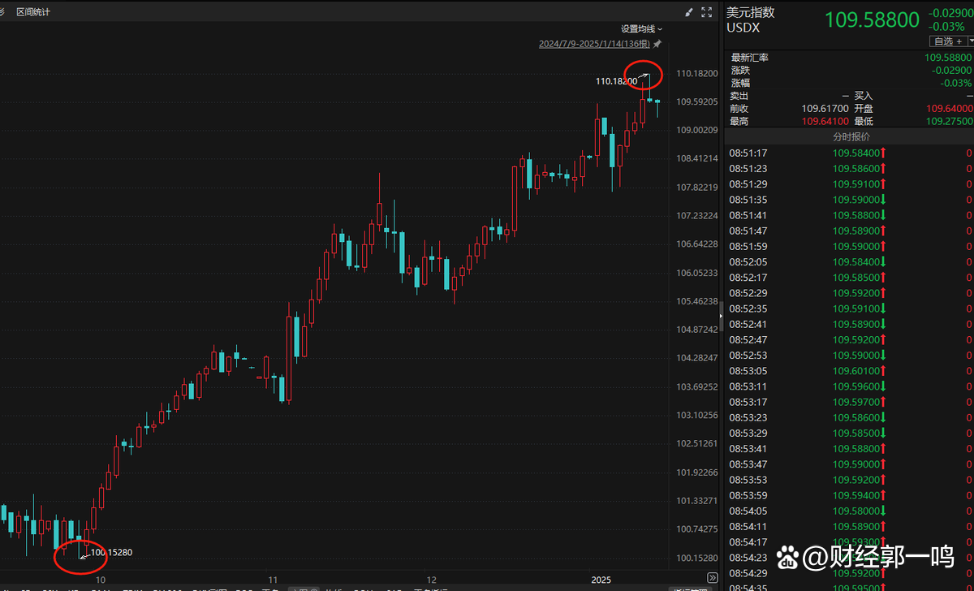Click the 100.15280 low price label on the chart

(x=111, y=552)
